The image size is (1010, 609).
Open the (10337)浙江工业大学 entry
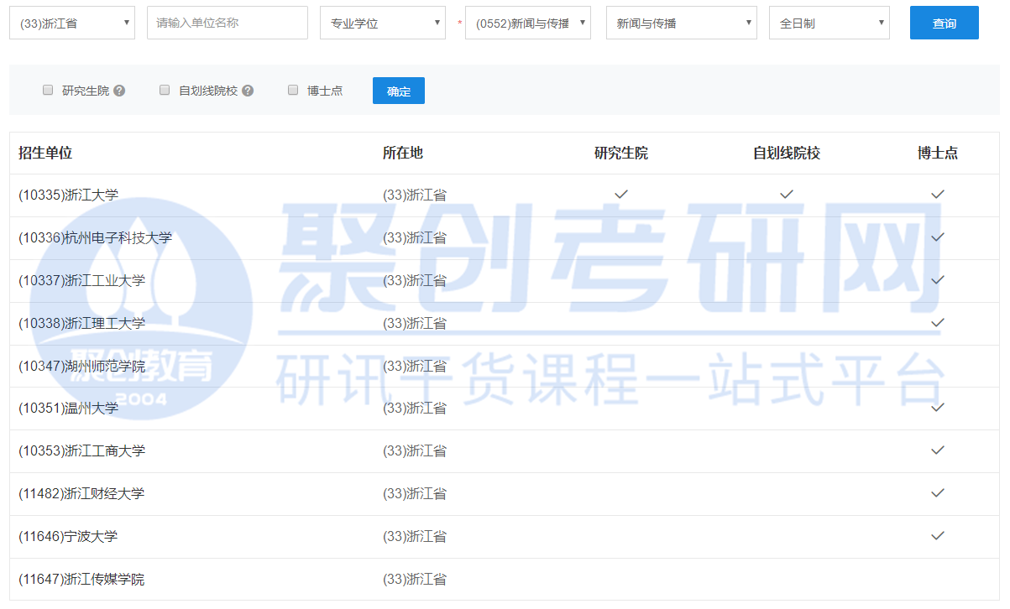[82, 280]
